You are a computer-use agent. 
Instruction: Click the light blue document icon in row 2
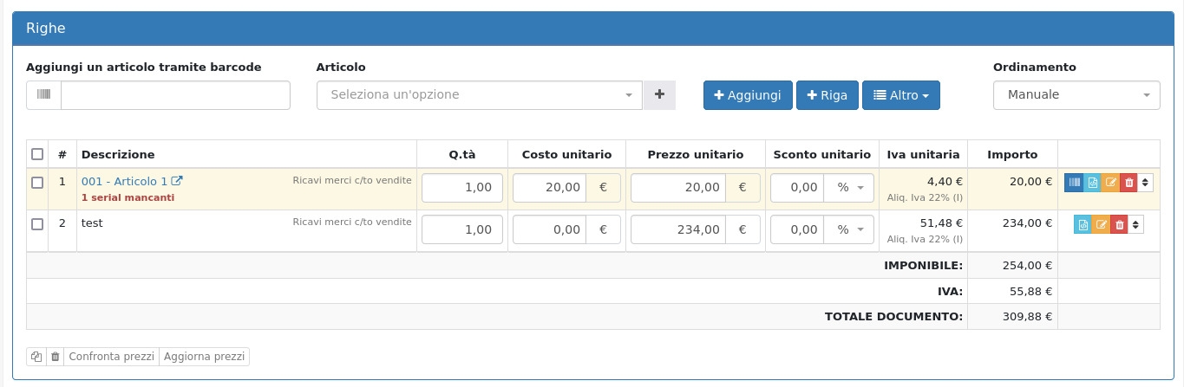[1083, 225]
